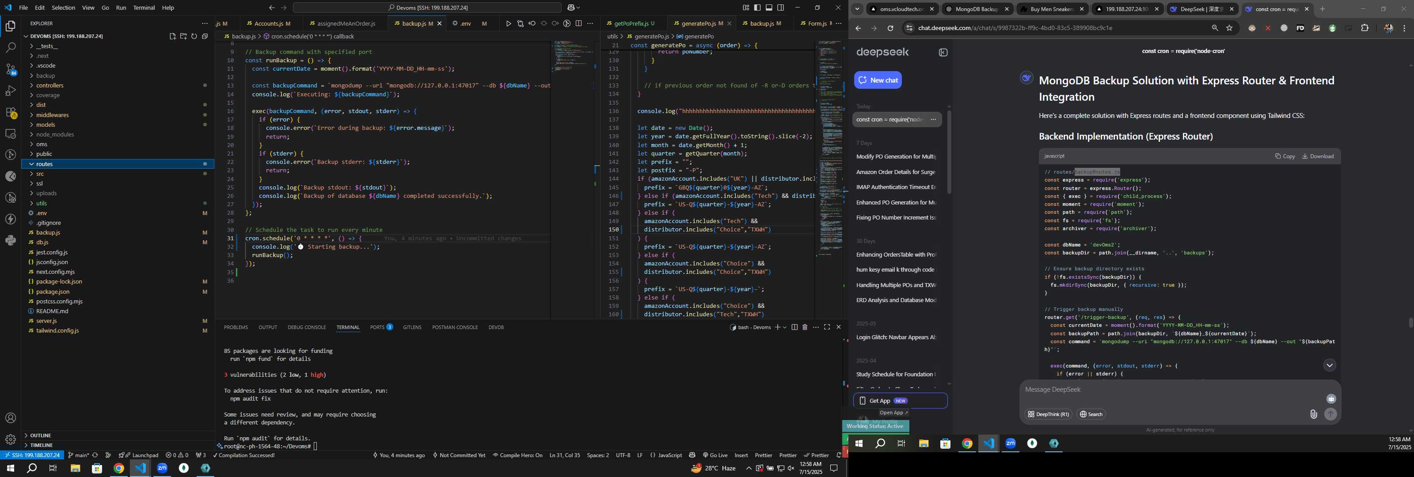The height and width of the screenshot is (477, 1414).
Task: Toggle Search mode in DeepSeek
Action: pos(1091,414)
